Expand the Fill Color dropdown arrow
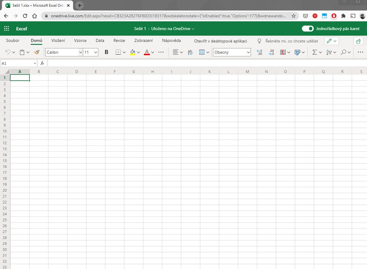367x269 pixels. [x=138, y=52]
